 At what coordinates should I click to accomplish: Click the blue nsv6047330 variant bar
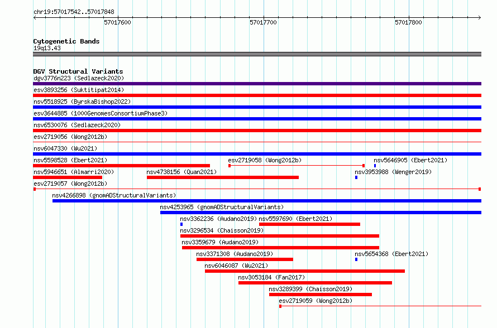click(x=257, y=154)
